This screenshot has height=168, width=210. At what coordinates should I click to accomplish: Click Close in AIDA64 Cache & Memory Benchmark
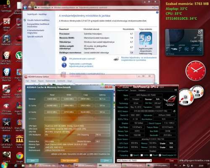tap(106, 160)
